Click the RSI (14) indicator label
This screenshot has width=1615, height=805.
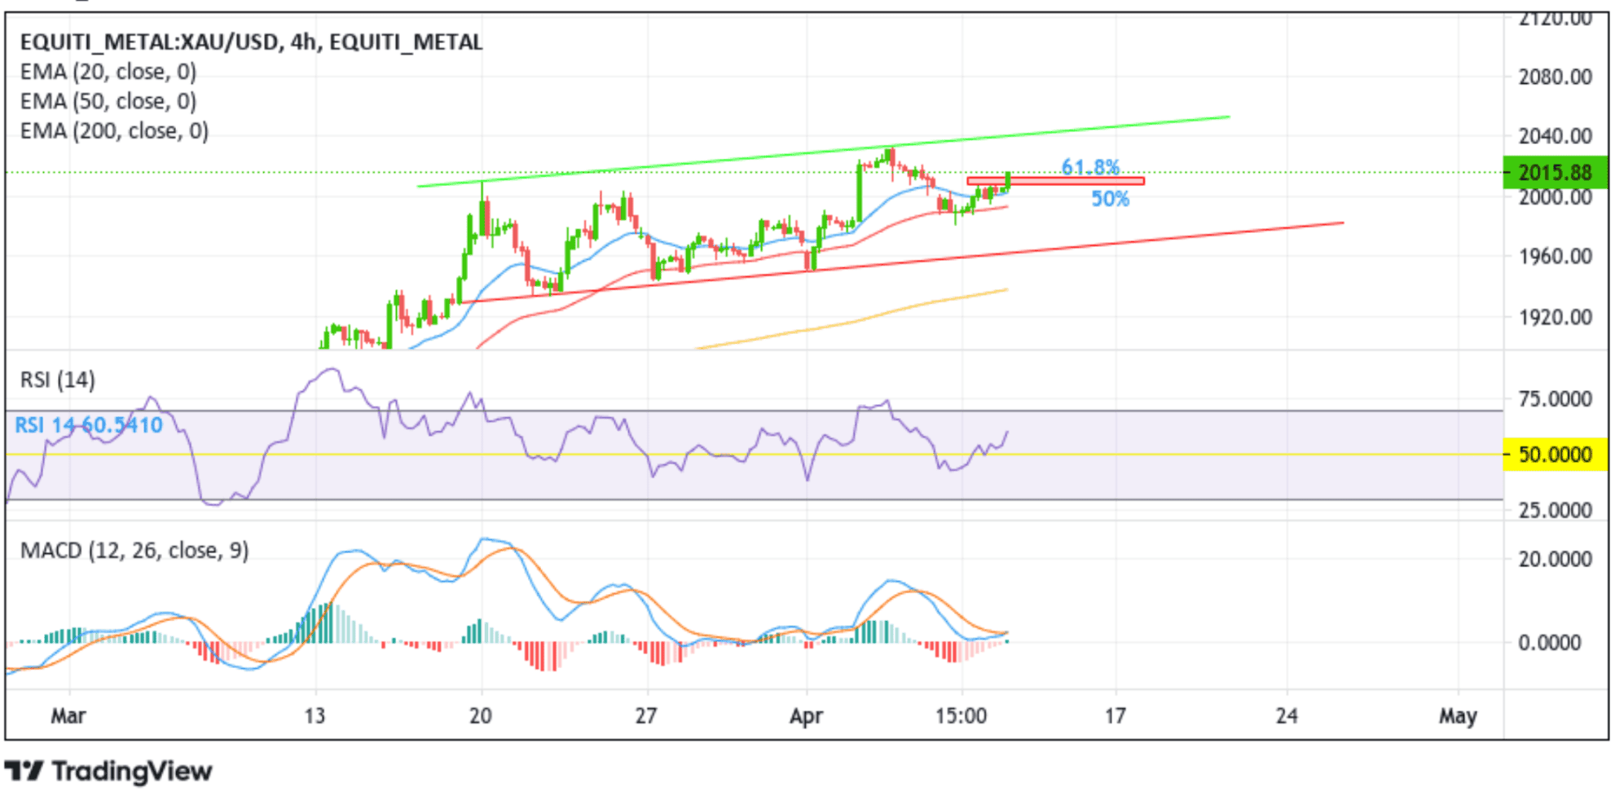coord(58,380)
